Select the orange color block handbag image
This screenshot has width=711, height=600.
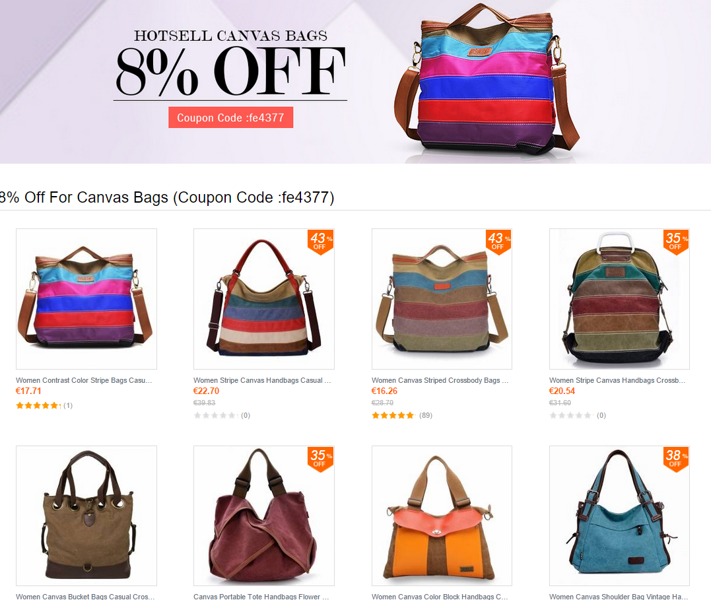point(442,516)
